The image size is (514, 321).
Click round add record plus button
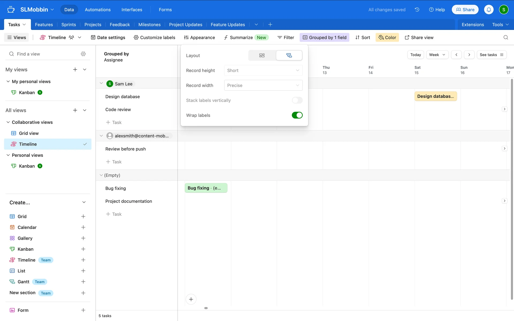tap(191, 299)
